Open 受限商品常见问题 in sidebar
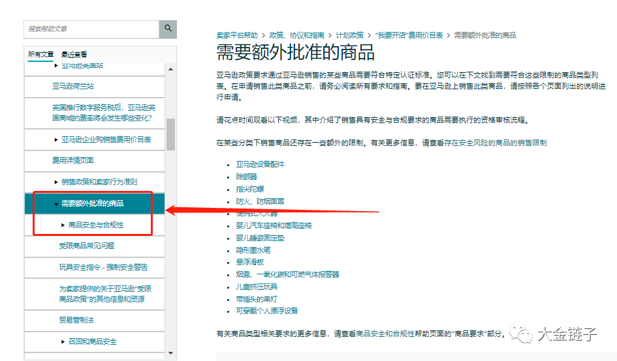This screenshot has width=617, height=361. click(x=87, y=246)
